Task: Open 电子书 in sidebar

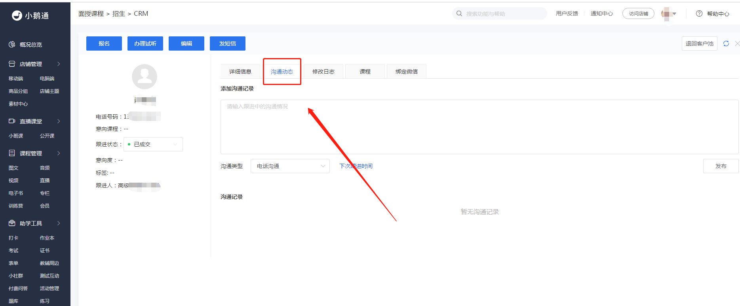Action: tap(16, 193)
